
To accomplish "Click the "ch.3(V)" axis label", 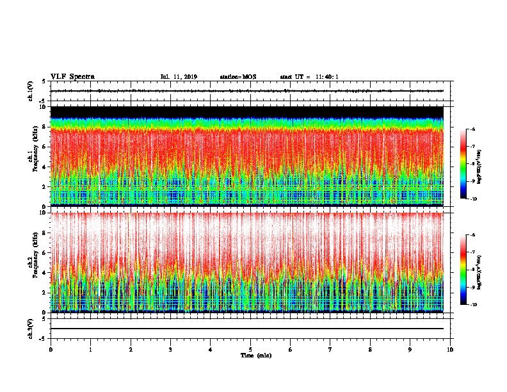I will click(30, 329).
